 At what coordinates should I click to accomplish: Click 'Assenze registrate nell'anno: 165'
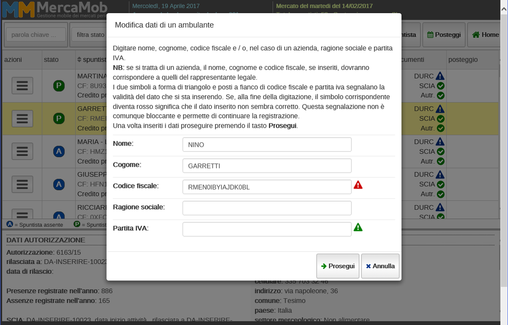58,301
